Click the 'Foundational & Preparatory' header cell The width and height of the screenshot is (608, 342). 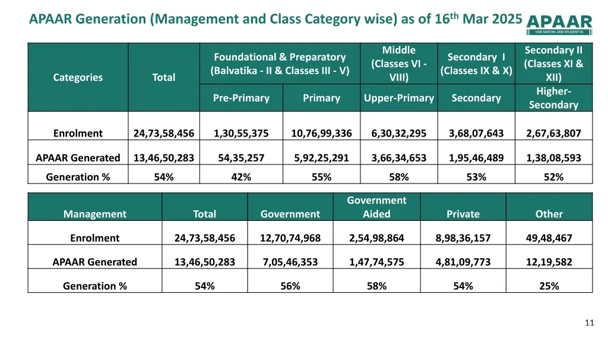[x=280, y=64]
